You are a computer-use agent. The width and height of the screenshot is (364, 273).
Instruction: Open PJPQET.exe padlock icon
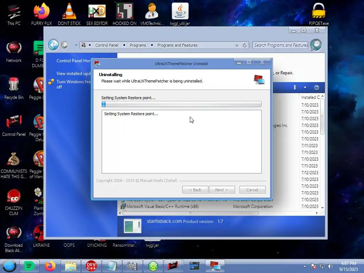click(x=319, y=14)
